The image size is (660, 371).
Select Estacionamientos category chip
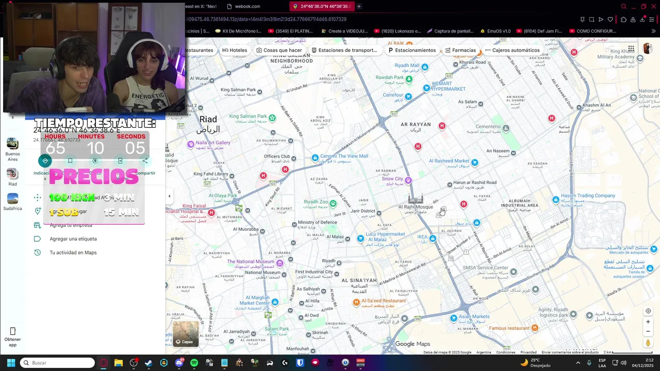coord(412,50)
